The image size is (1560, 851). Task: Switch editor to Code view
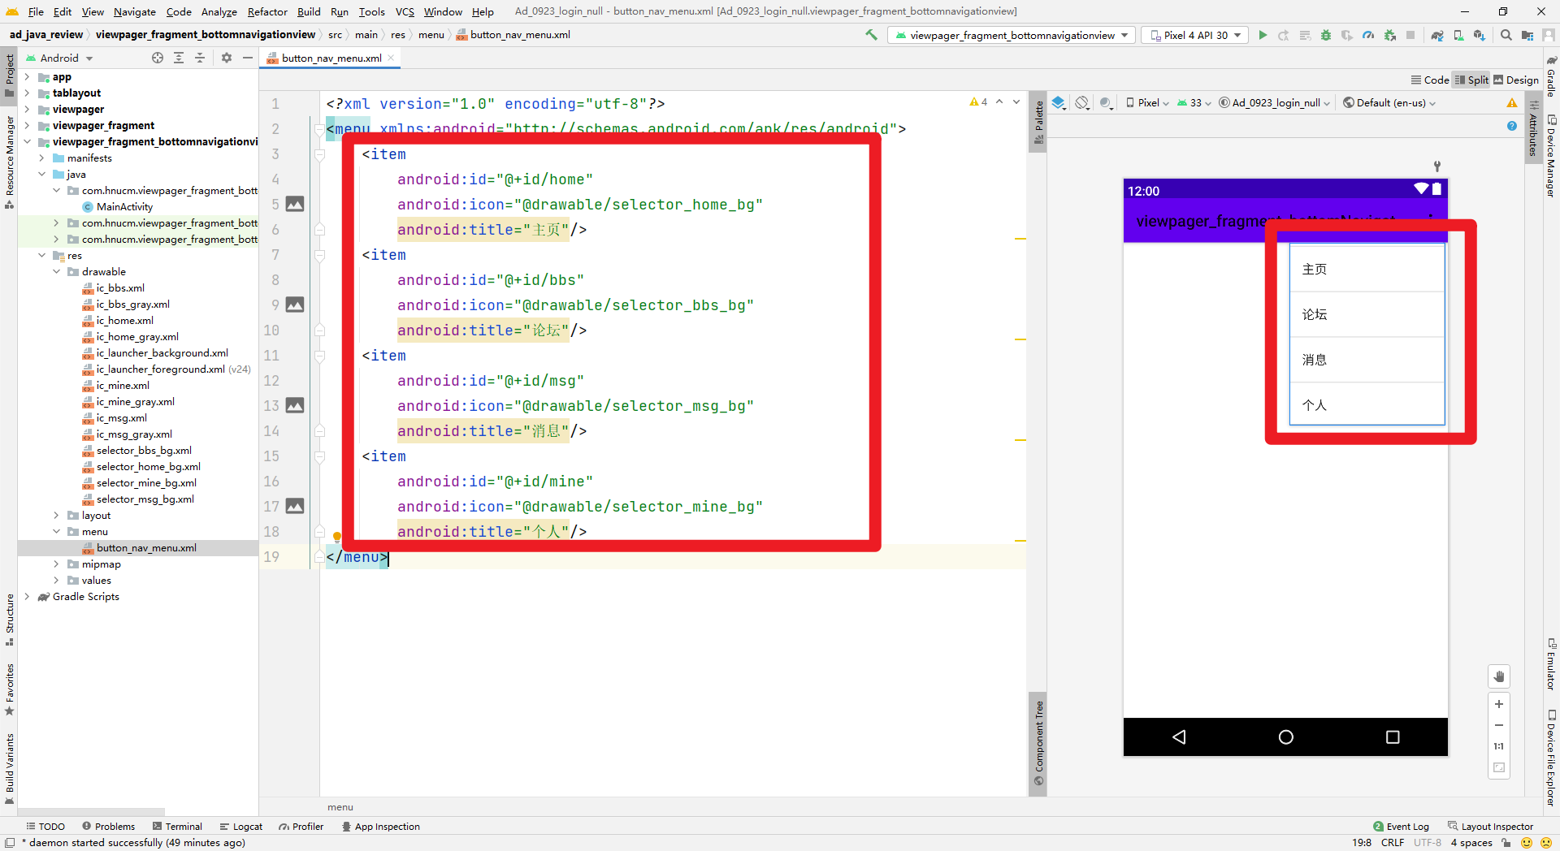point(1430,80)
